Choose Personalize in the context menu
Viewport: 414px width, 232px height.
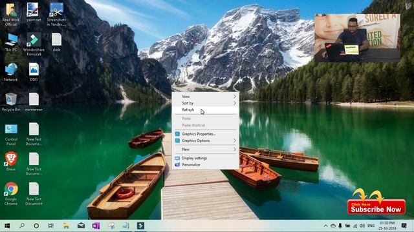pyautogui.click(x=206, y=165)
